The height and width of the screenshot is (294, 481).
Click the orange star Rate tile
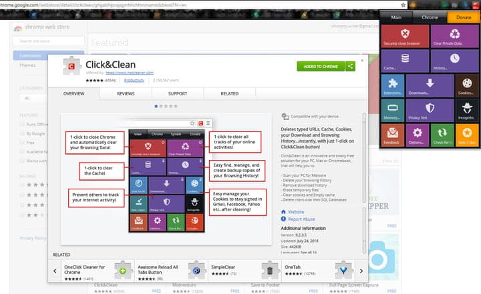pos(467,135)
